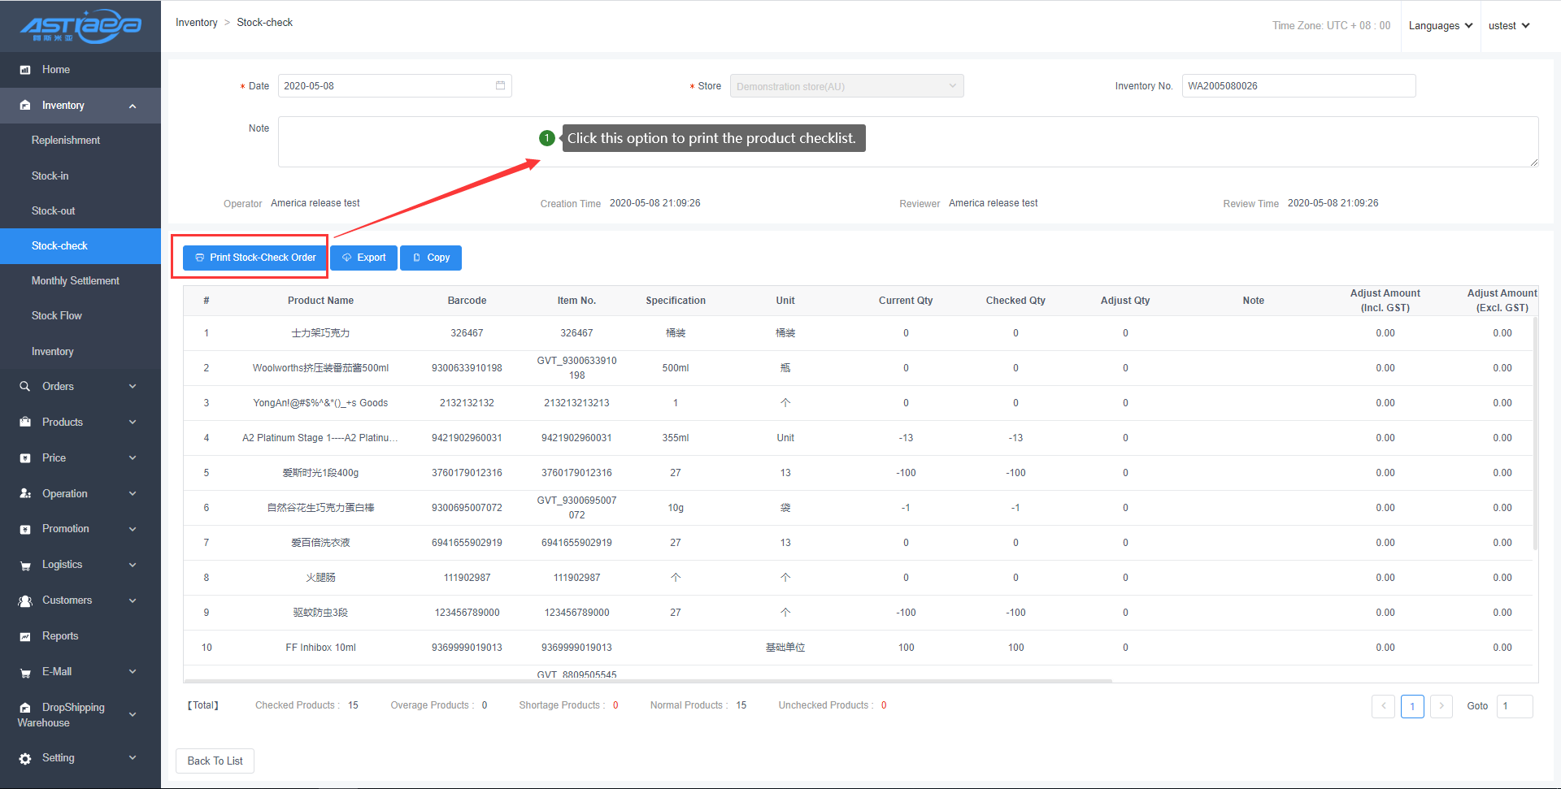Viewport: 1561px width, 789px height.
Task: Open the ustest user menu
Action: click(1508, 26)
